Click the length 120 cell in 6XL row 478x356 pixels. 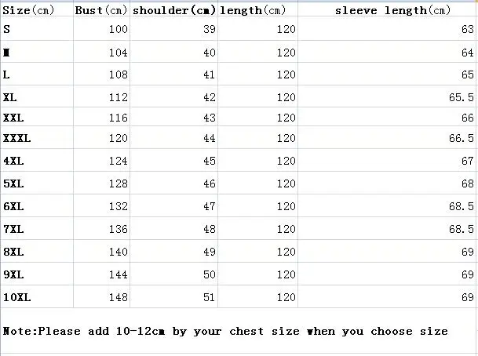[x=285, y=207]
